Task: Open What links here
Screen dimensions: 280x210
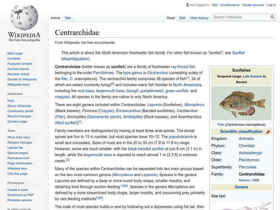Action: click(x=19, y=137)
